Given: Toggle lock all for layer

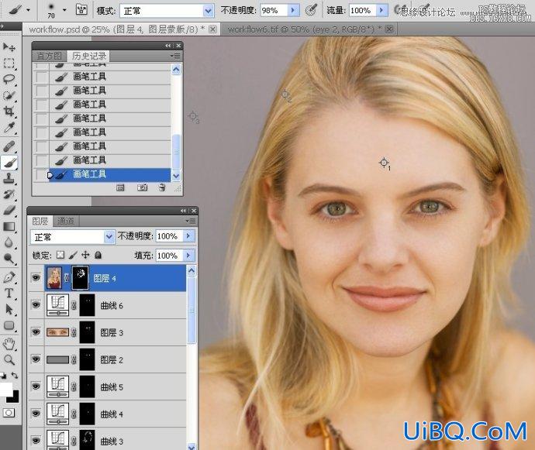Looking at the screenshot, I should coord(98,255).
